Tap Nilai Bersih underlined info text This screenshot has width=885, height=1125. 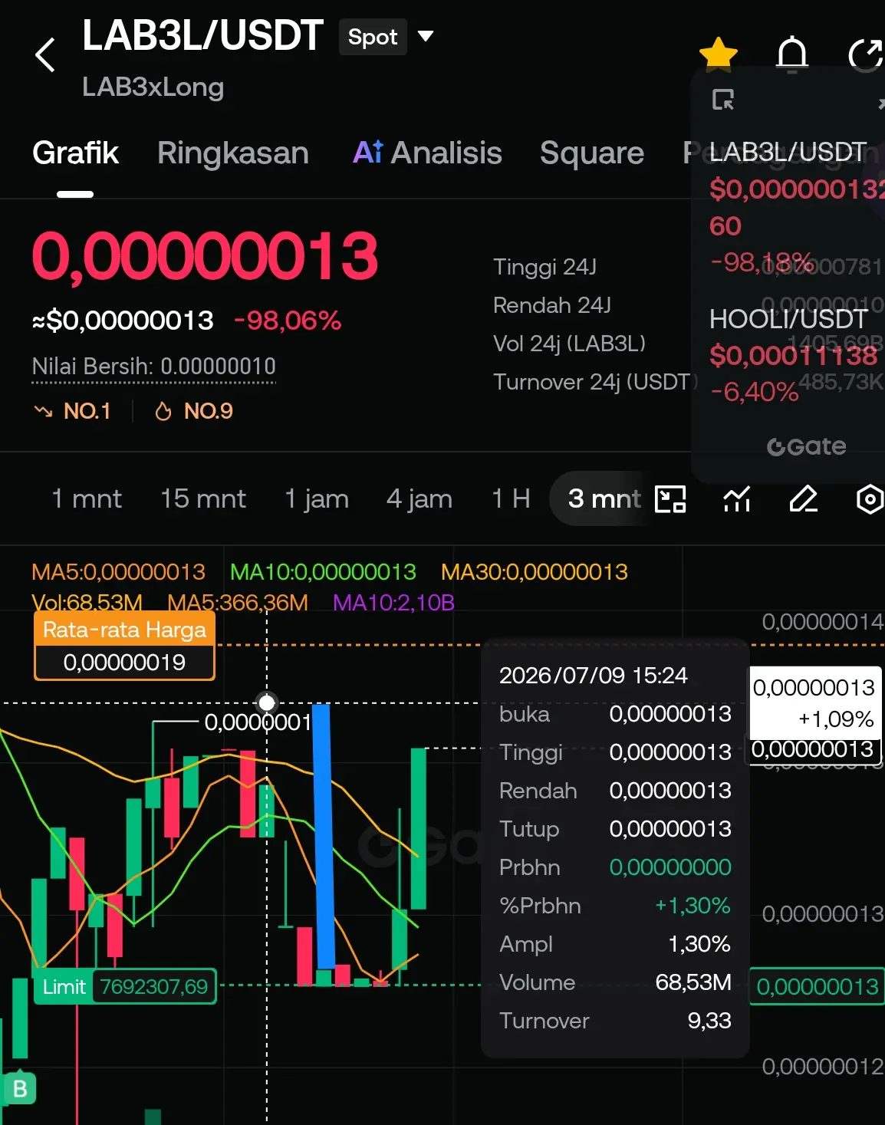coord(154,367)
